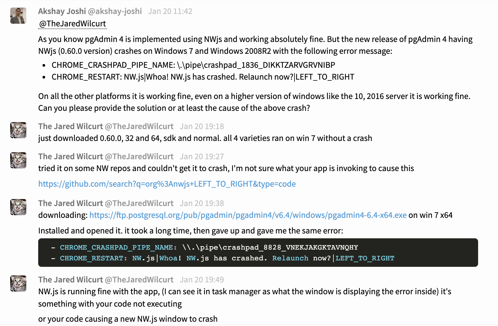Click The Jared Wilcurt name at 19:27
Screen dimensions: 498x326
[x=70, y=157]
